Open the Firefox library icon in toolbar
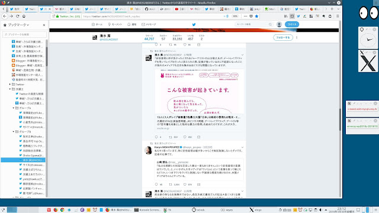379x213 pixels. (285, 16)
